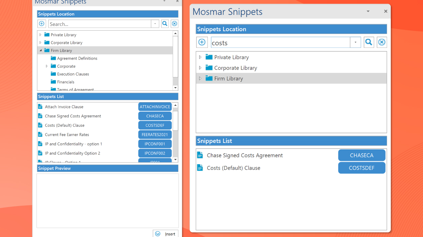The height and width of the screenshot is (237, 423).
Task: Click document icon beside IP and Confidentiality Option 2
Action: [x=40, y=153]
